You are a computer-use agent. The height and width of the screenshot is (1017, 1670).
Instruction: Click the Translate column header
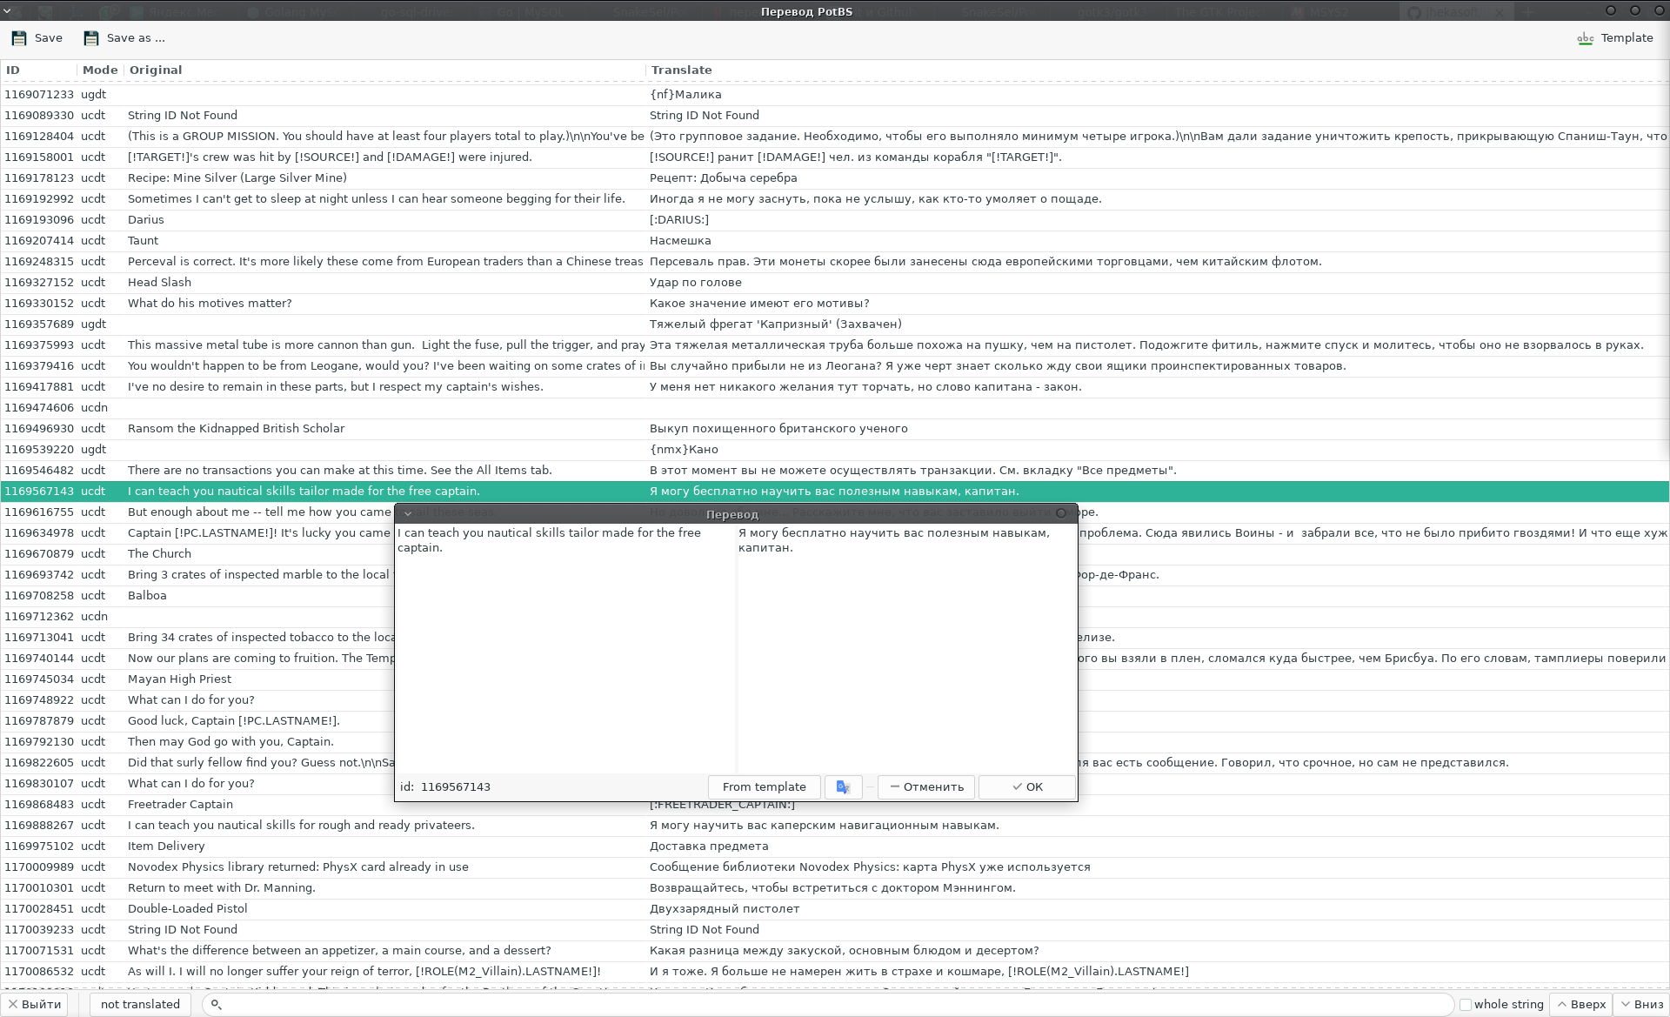click(x=681, y=70)
